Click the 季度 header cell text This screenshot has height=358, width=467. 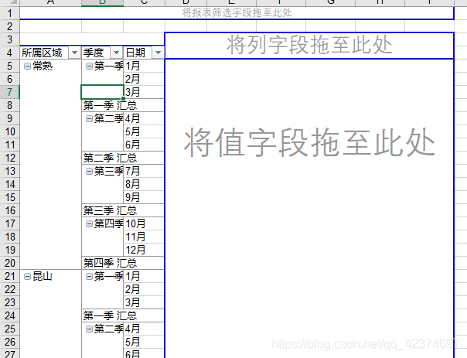pyautogui.click(x=94, y=53)
